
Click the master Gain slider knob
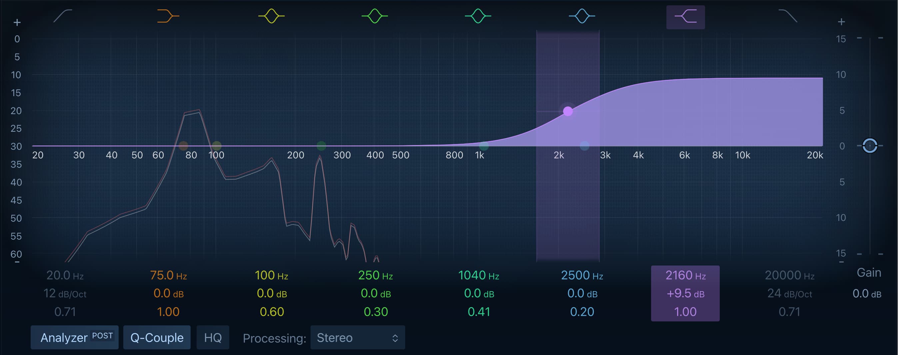pyautogui.click(x=870, y=145)
